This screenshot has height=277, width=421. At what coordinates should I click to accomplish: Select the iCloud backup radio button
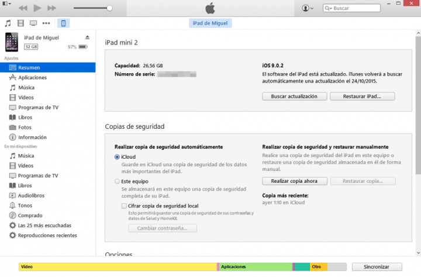coord(117,157)
